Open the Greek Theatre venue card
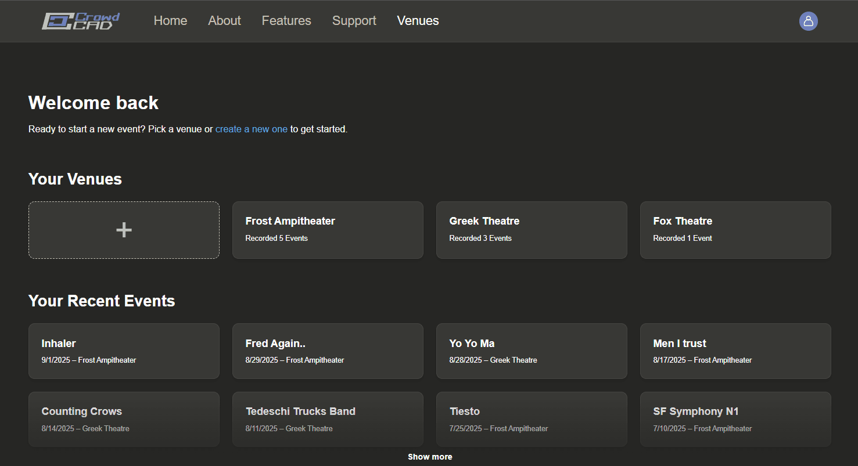The image size is (858, 466). tap(532, 230)
